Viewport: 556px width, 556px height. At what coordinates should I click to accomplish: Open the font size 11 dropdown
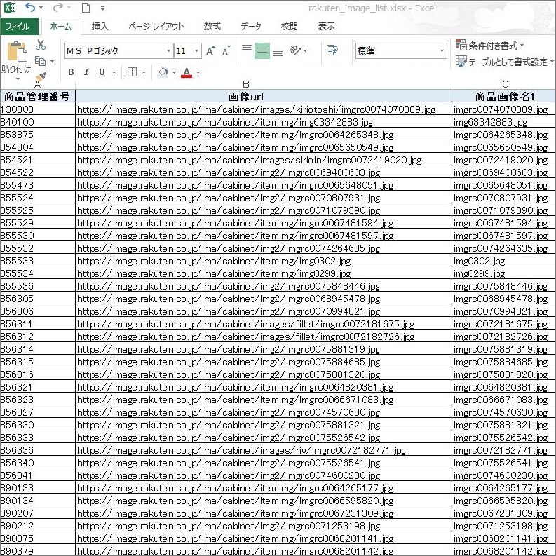[196, 50]
